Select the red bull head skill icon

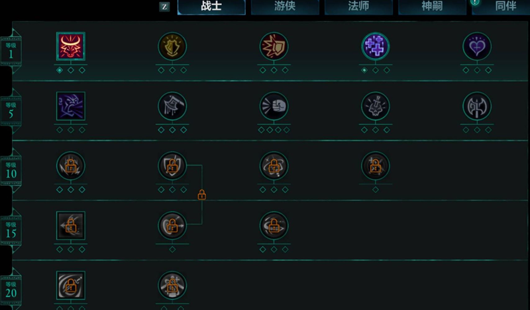(71, 46)
